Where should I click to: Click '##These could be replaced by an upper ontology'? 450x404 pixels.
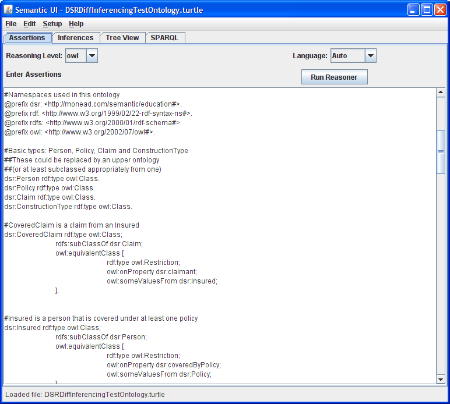pyautogui.click(x=82, y=160)
